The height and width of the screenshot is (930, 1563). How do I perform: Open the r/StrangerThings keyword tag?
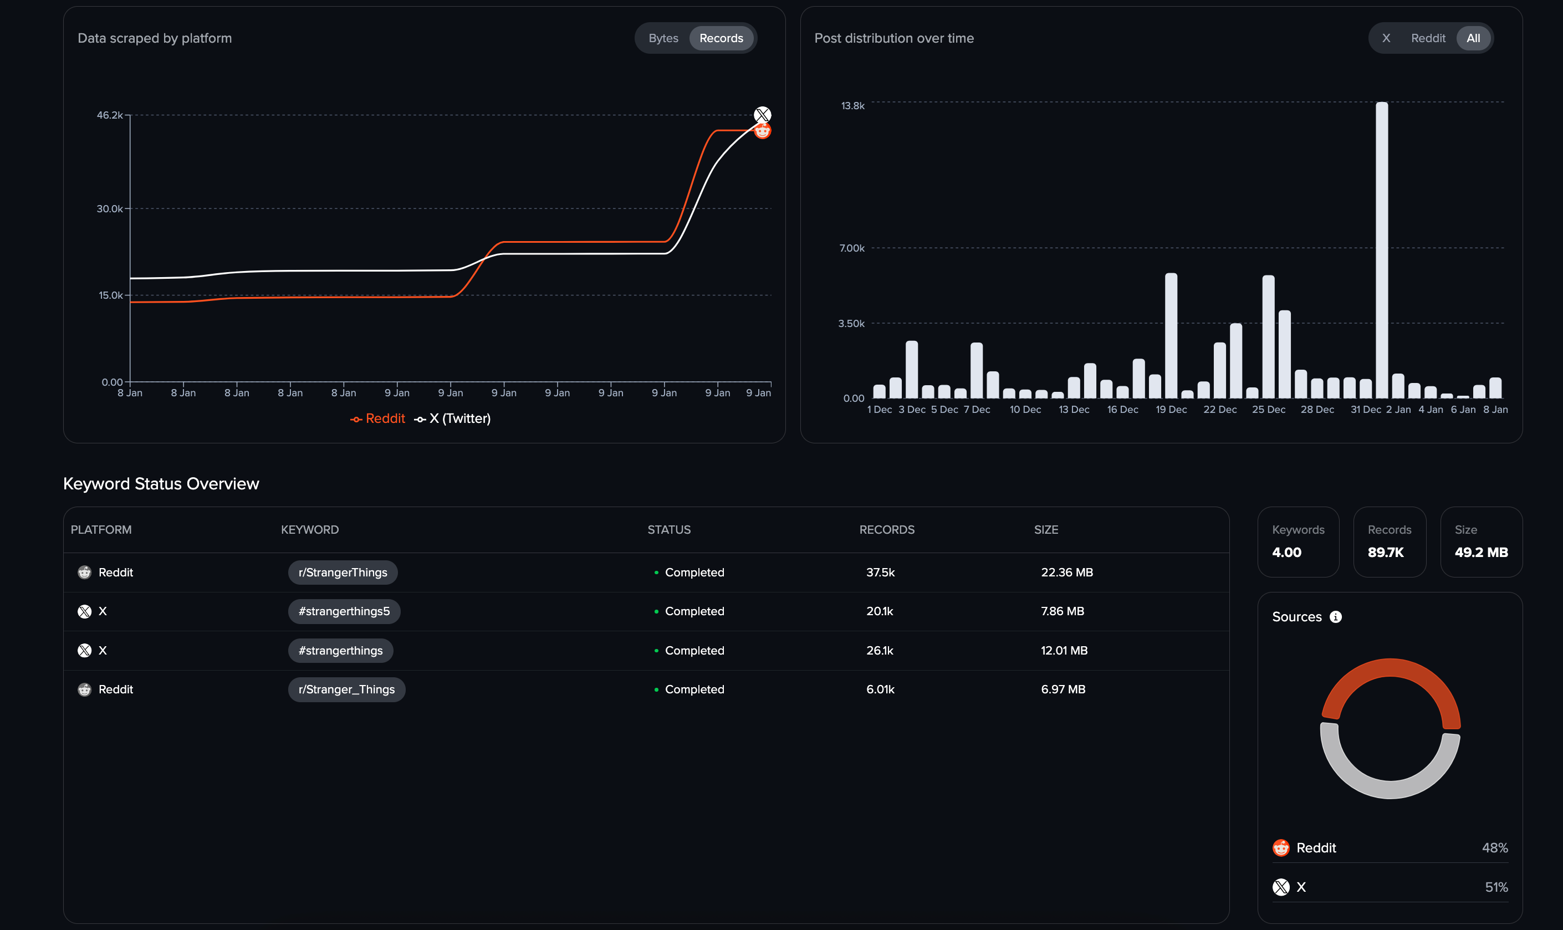pyautogui.click(x=343, y=572)
